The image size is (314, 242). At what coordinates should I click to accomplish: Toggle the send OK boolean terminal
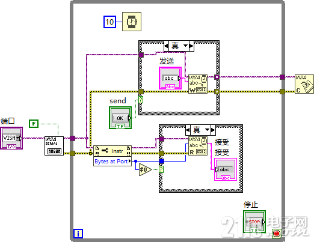(120, 118)
